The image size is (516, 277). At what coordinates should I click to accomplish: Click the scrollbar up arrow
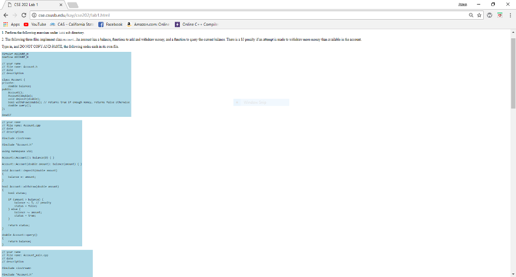[513, 32]
